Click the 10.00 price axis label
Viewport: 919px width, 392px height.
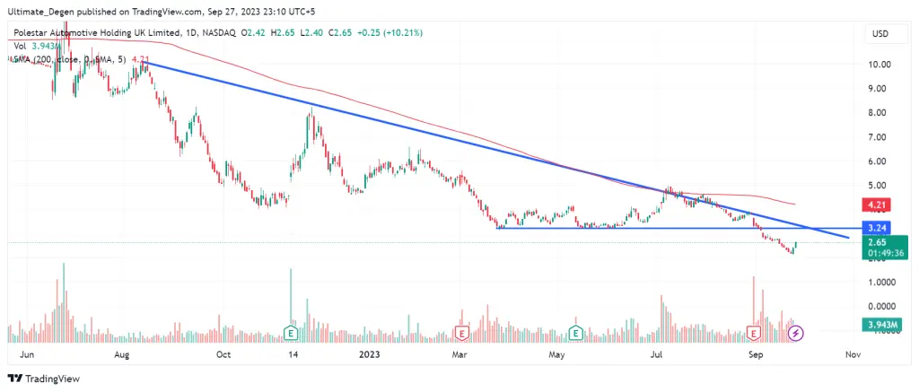(x=881, y=65)
